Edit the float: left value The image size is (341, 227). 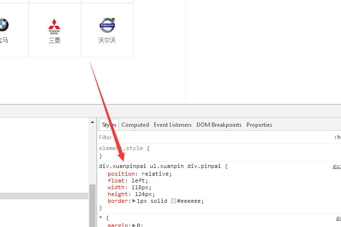(x=138, y=181)
